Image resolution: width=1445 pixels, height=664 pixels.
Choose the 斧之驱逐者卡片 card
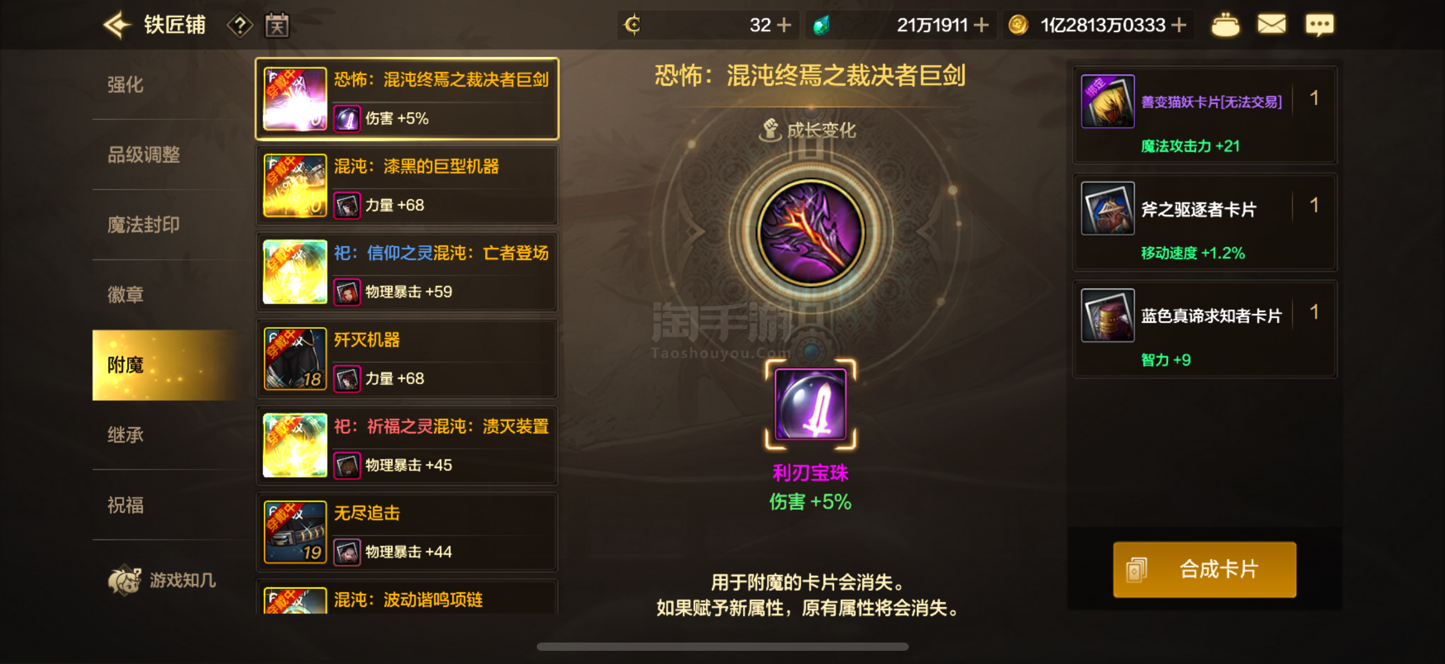click(1204, 222)
